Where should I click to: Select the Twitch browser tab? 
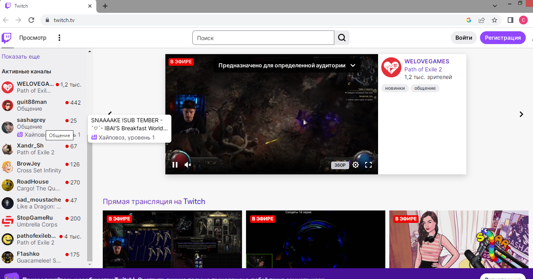[x=48, y=6]
